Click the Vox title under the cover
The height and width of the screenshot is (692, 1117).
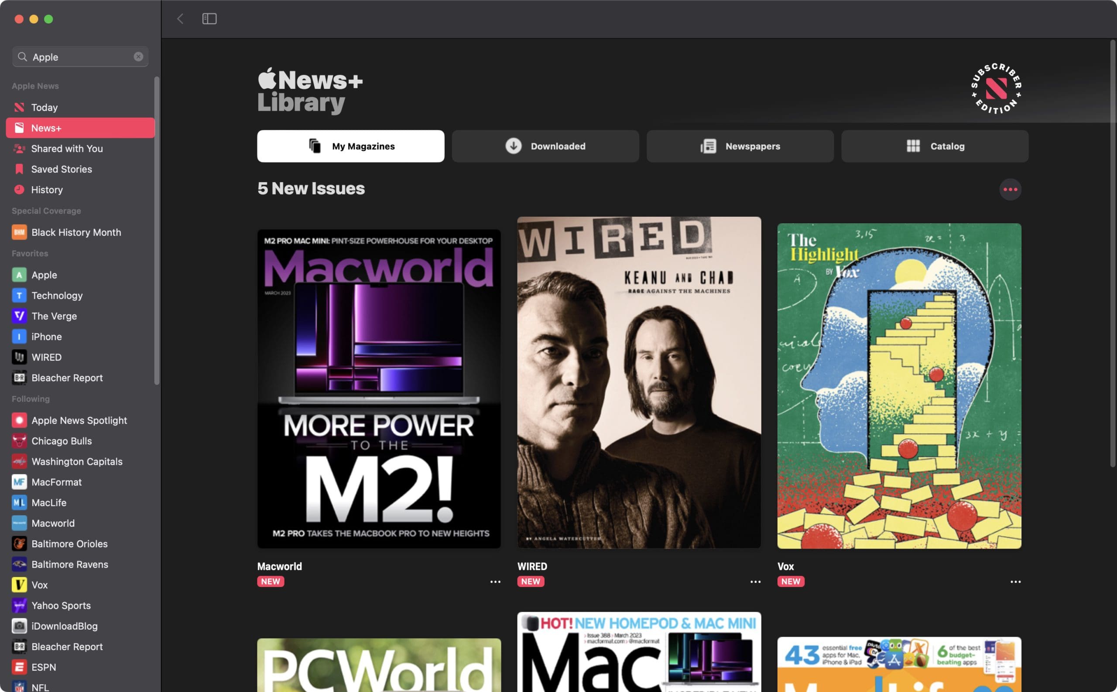785,566
